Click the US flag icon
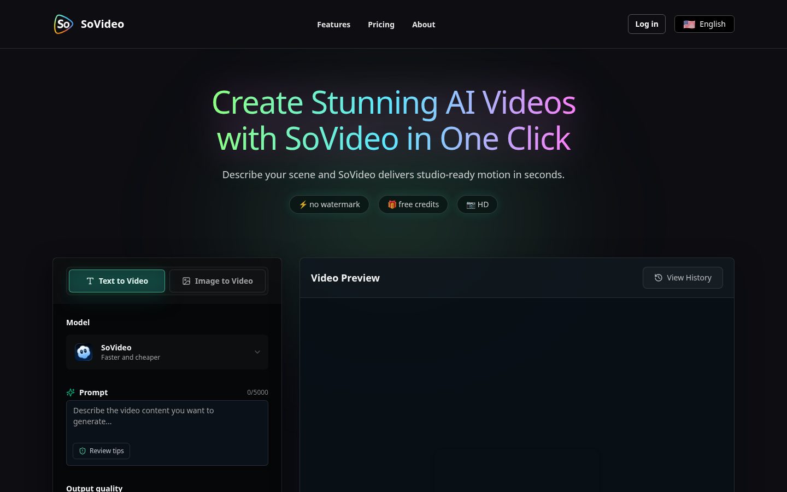787x492 pixels. click(689, 25)
